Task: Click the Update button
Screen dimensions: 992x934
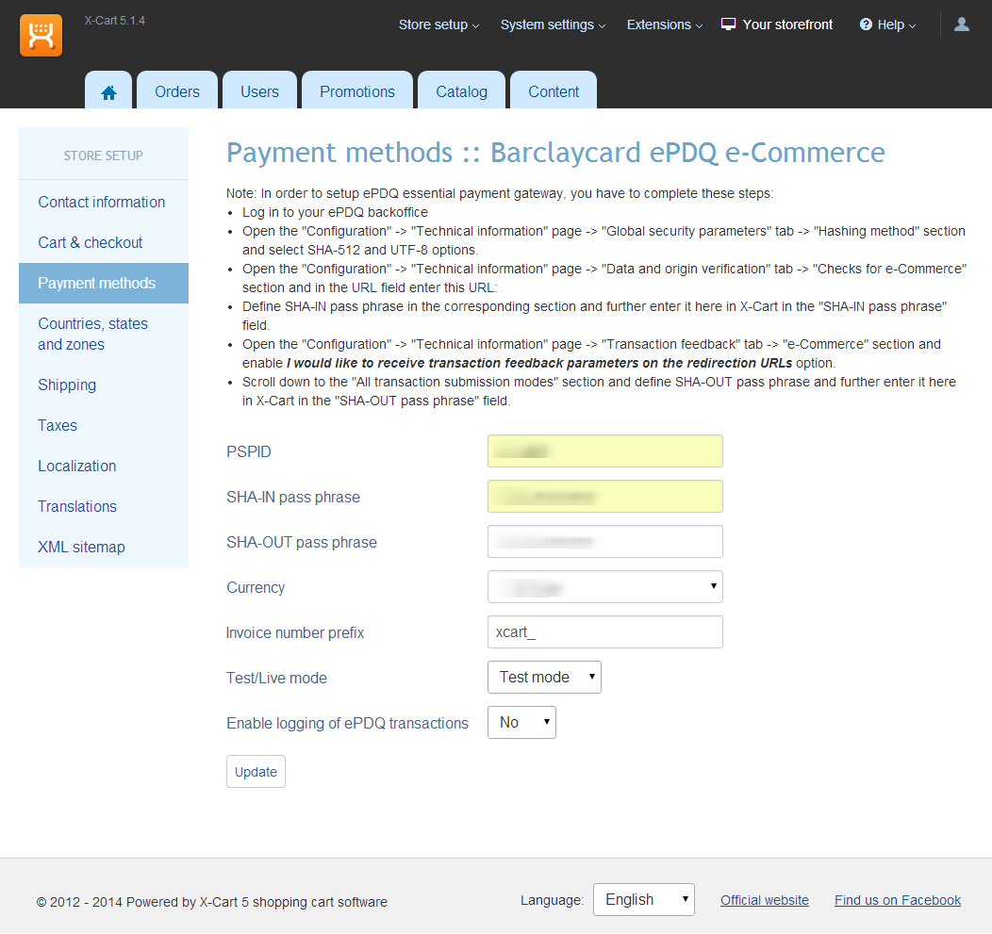Action: 256,771
